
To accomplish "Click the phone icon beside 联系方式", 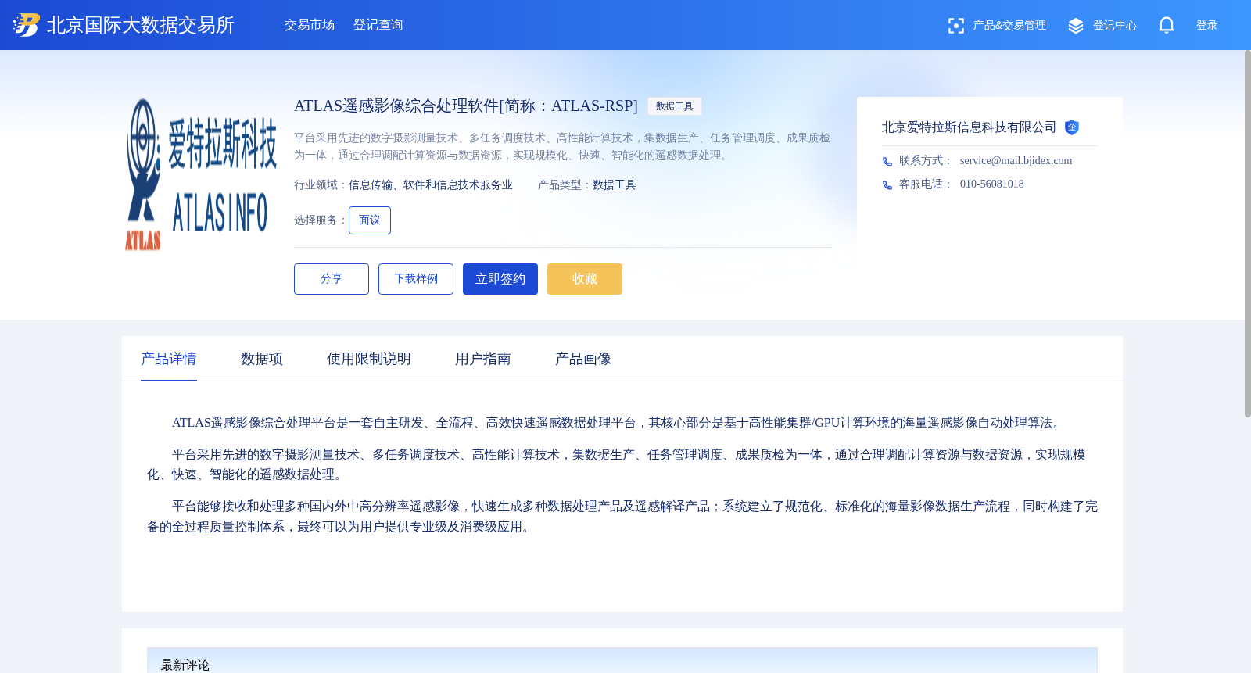I will click(x=887, y=162).
